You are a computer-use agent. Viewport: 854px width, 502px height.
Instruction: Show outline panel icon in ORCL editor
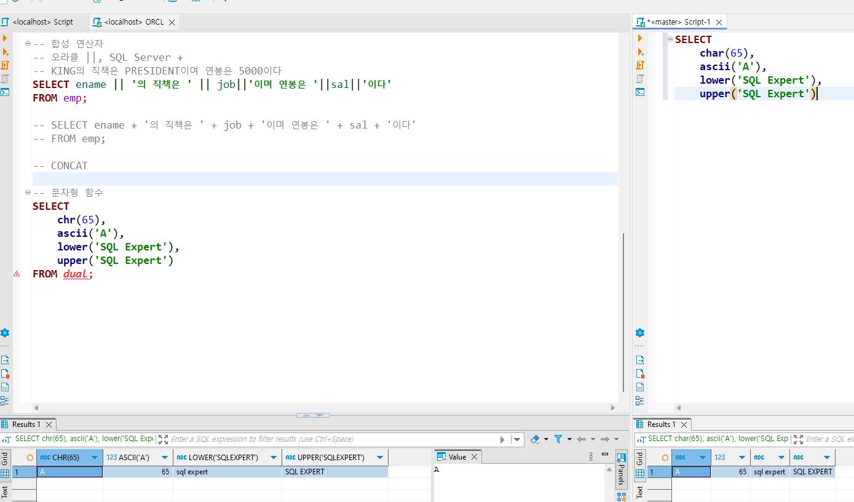tap(5, 400)
